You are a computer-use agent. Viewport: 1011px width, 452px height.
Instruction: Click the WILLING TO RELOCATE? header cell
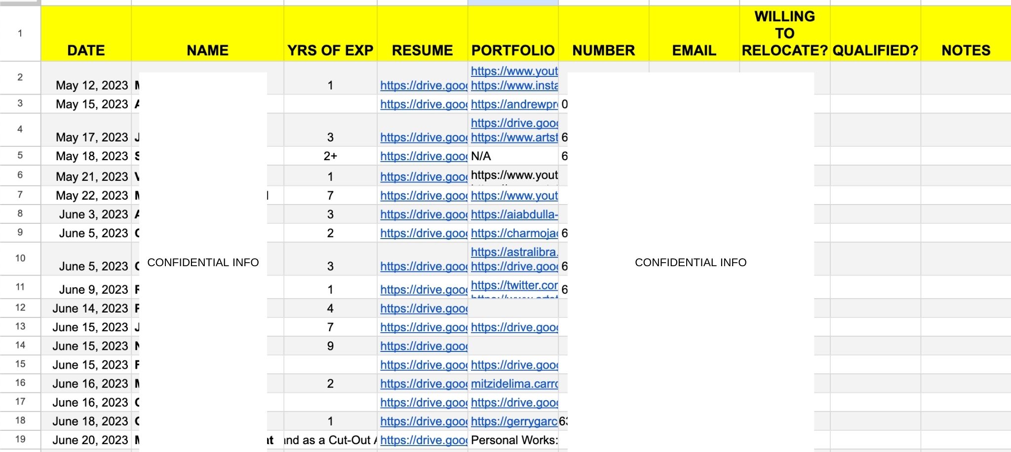pyautogui.click(x=784, y=34)
